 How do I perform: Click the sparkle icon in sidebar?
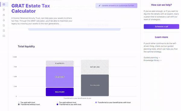(x=4, y=10)
